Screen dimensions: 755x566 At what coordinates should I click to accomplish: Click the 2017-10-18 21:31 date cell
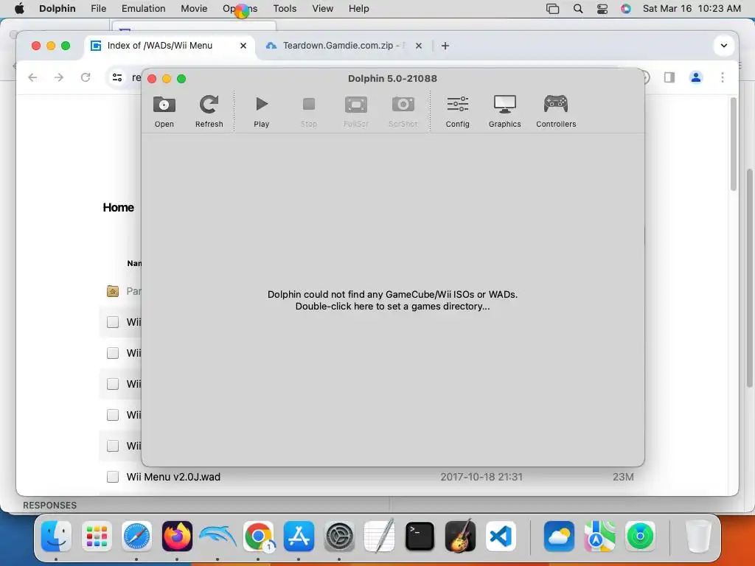pos(481,477)
